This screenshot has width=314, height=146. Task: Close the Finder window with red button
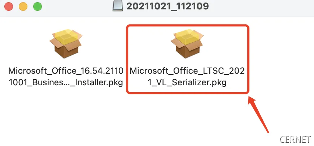tap(9, 6)
